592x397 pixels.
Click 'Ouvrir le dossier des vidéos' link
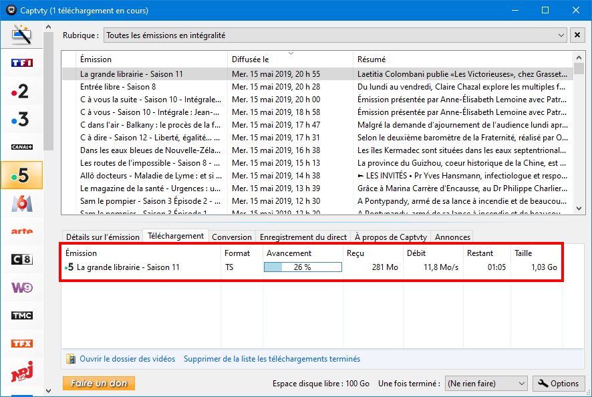[x=127, y=359]
